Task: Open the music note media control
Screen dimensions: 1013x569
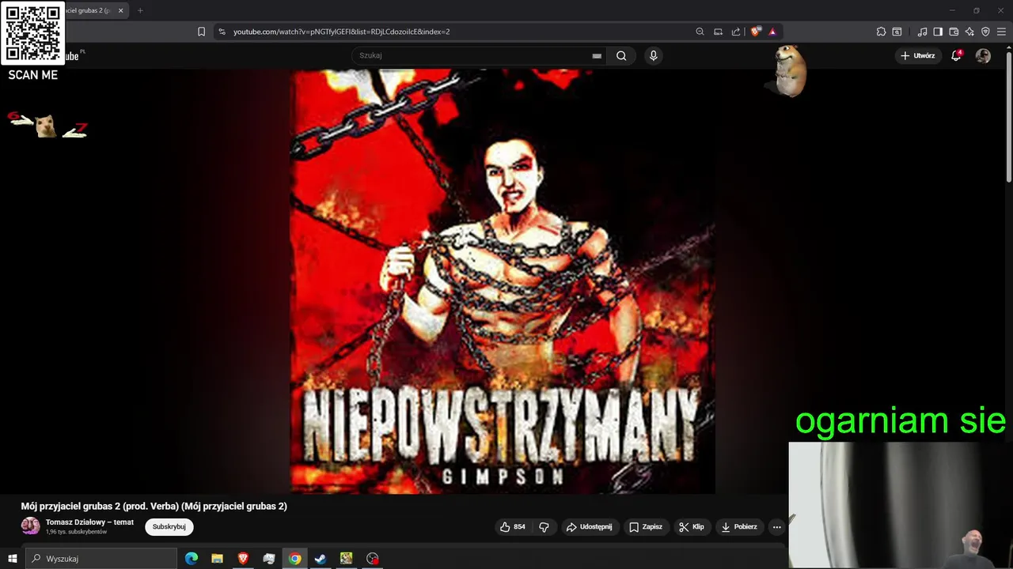Action: [x=922, y=32]
